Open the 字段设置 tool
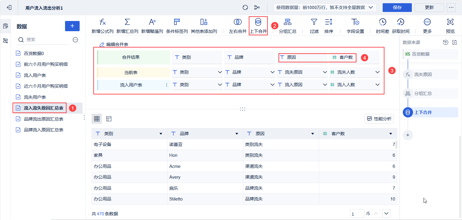 click(355, 22)
